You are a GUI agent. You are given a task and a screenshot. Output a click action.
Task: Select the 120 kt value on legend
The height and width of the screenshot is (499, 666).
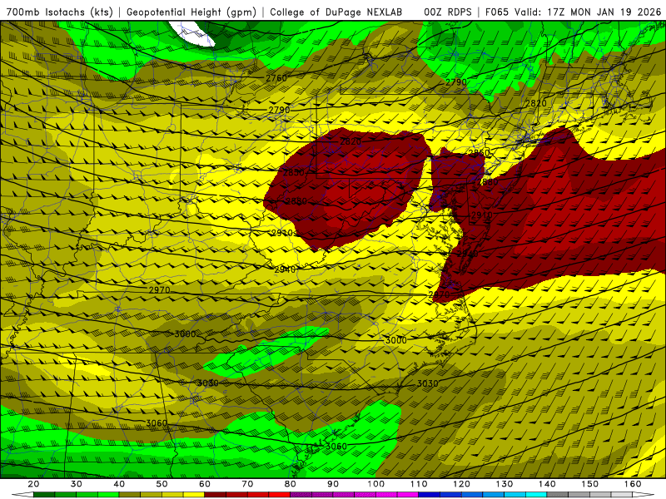(461, 484)
